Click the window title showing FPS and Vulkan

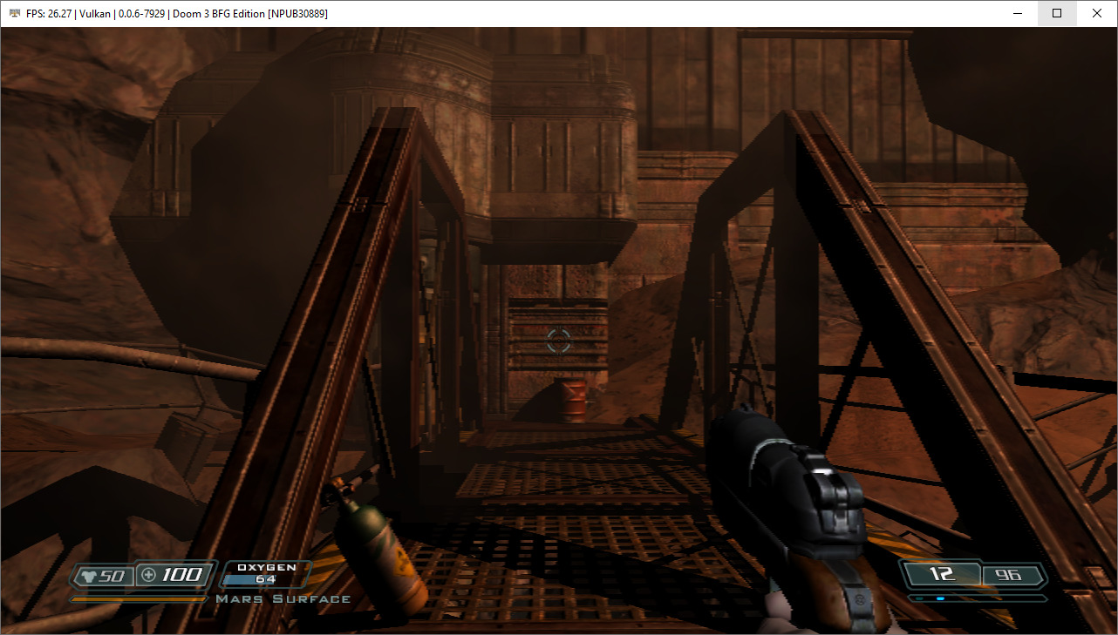pyautogui.click(x=177, y=14)
